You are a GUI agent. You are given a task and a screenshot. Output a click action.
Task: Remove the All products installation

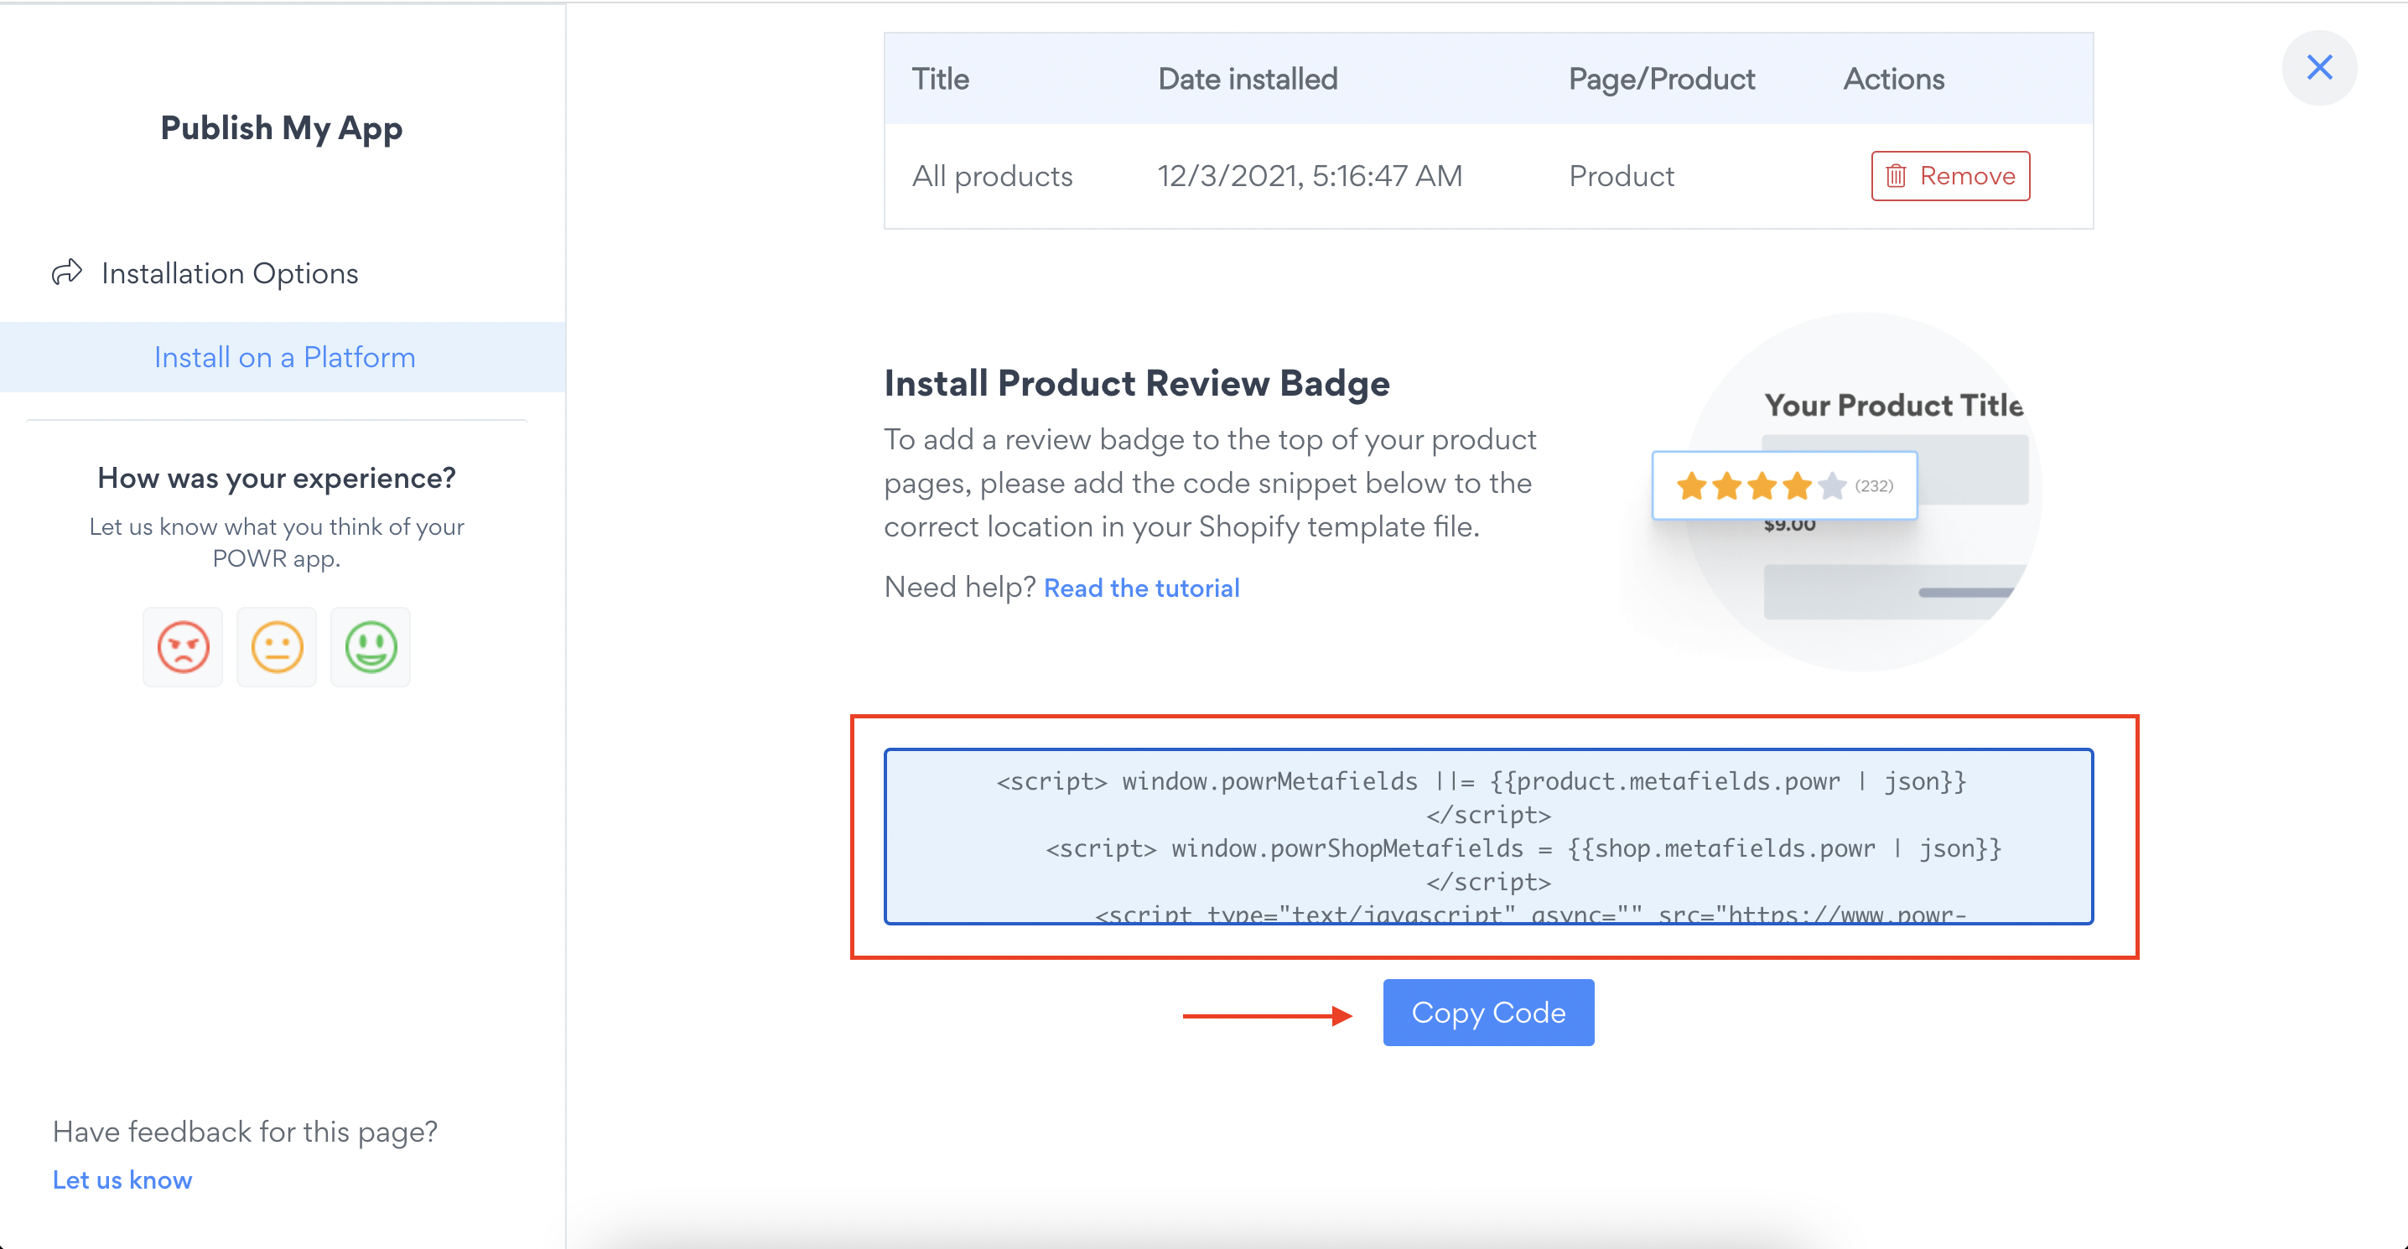pyautogui.click(x=1950, y=176)
